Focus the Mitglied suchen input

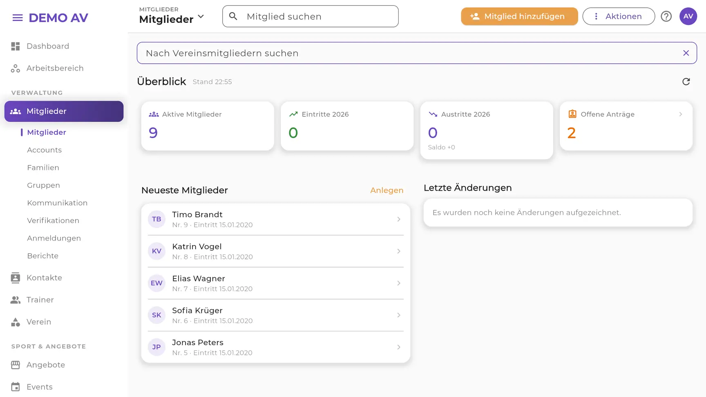[311, 16]
